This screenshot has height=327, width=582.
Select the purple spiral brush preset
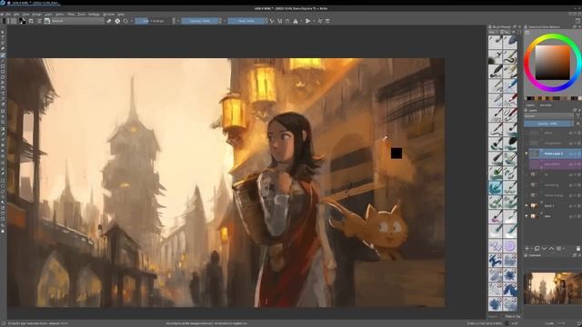510,246
